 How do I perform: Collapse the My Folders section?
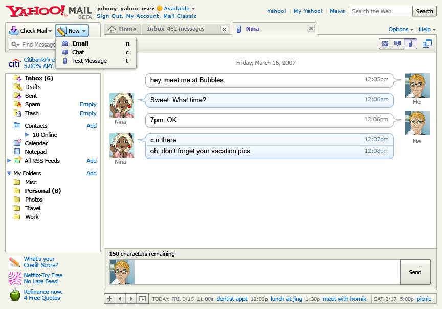point(9,173)
